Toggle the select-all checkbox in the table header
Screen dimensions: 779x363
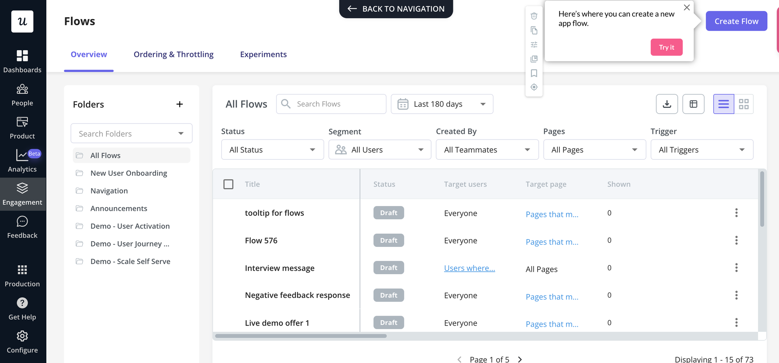point(228,184)
